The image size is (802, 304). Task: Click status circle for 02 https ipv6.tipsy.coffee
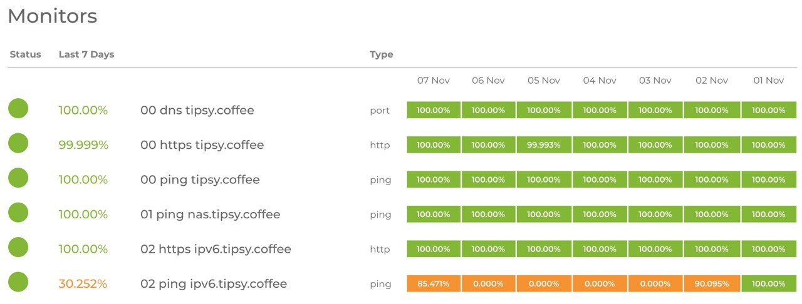click(x=18, y=247)
